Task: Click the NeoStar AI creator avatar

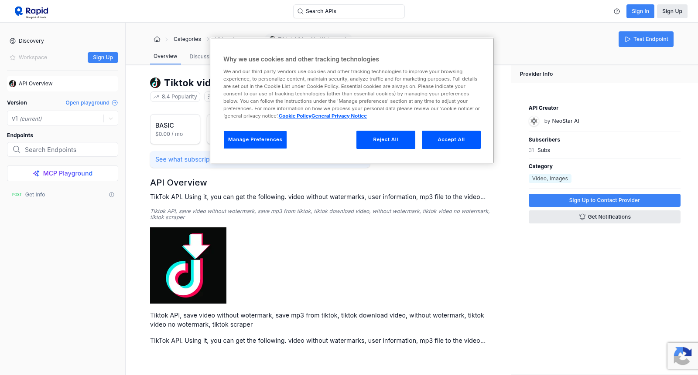Action: tap(534, 121)
